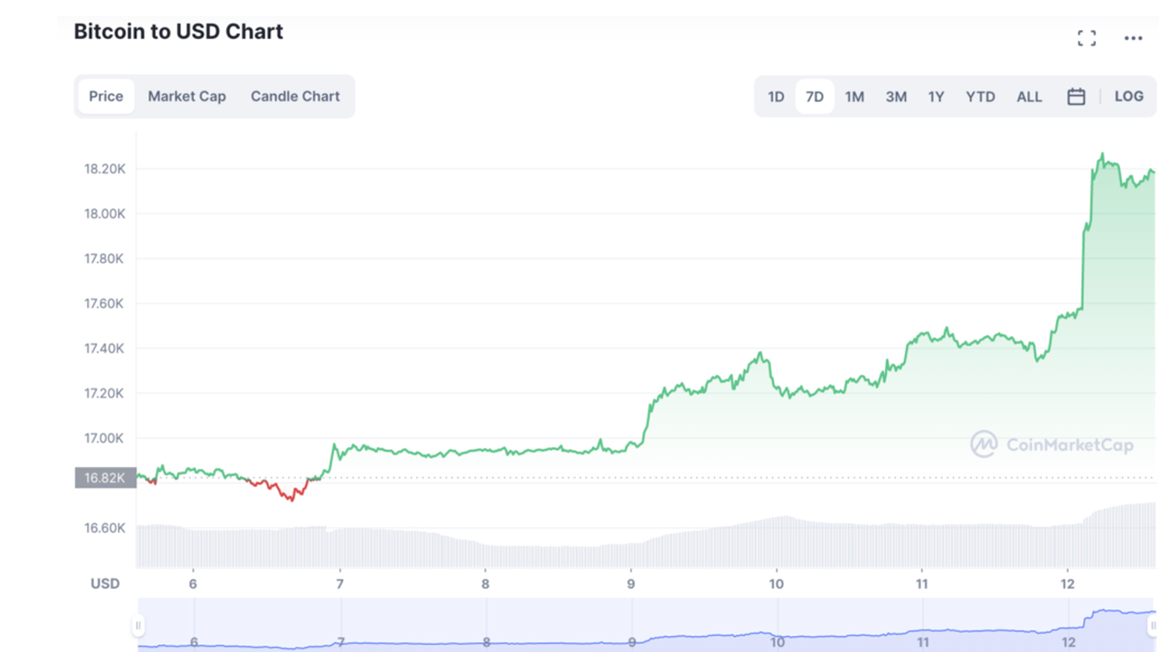
Task: Open the three-dot more options menu
Action: tap(1133, 39)
